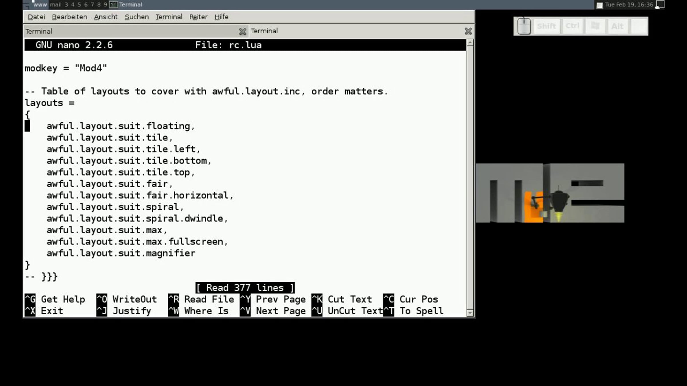Screen dimensions: 687x386
Task: Click the Terminal icon in the taskbar
Action: click(114, 5)
